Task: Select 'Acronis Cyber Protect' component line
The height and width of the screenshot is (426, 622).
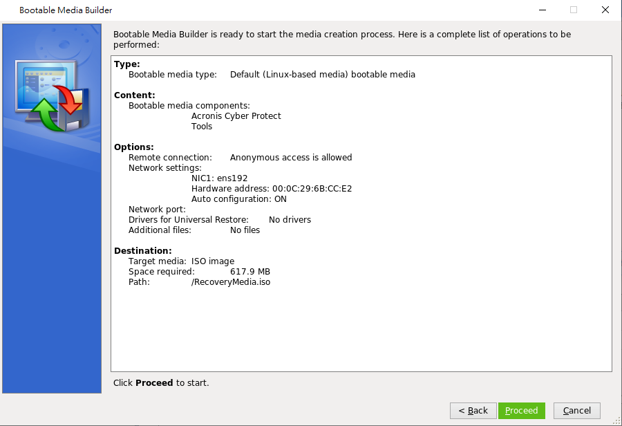Action: click(236, 116)
